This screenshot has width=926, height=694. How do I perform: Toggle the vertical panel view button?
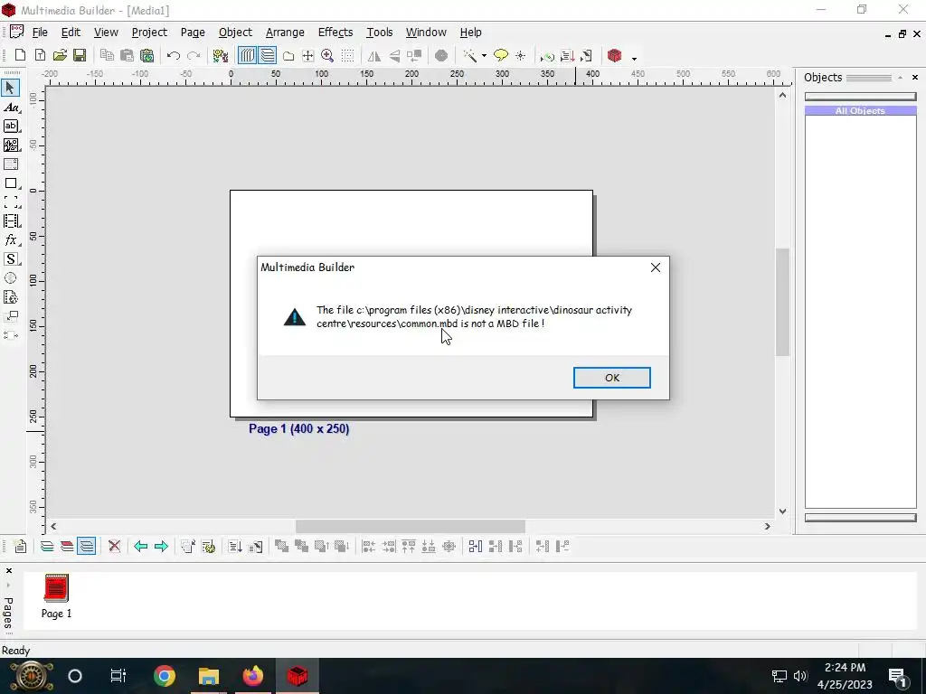pyautogui.click(x=247, y=55)
